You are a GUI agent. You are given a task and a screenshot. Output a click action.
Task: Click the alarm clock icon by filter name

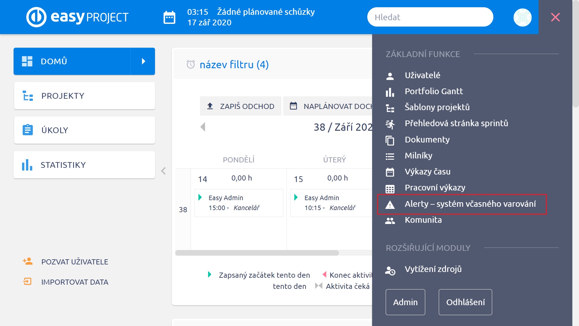[x=191, y=64]
